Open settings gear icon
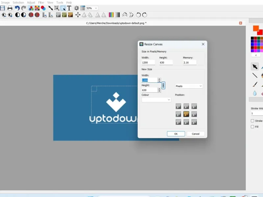This screenshot has height=197, width=263. click(77, 8)
